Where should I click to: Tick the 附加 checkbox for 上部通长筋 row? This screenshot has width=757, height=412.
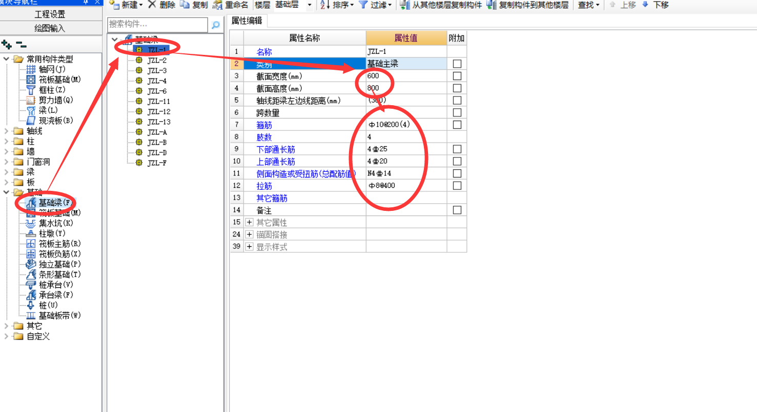pyautogui.click(x=457, y=161)
